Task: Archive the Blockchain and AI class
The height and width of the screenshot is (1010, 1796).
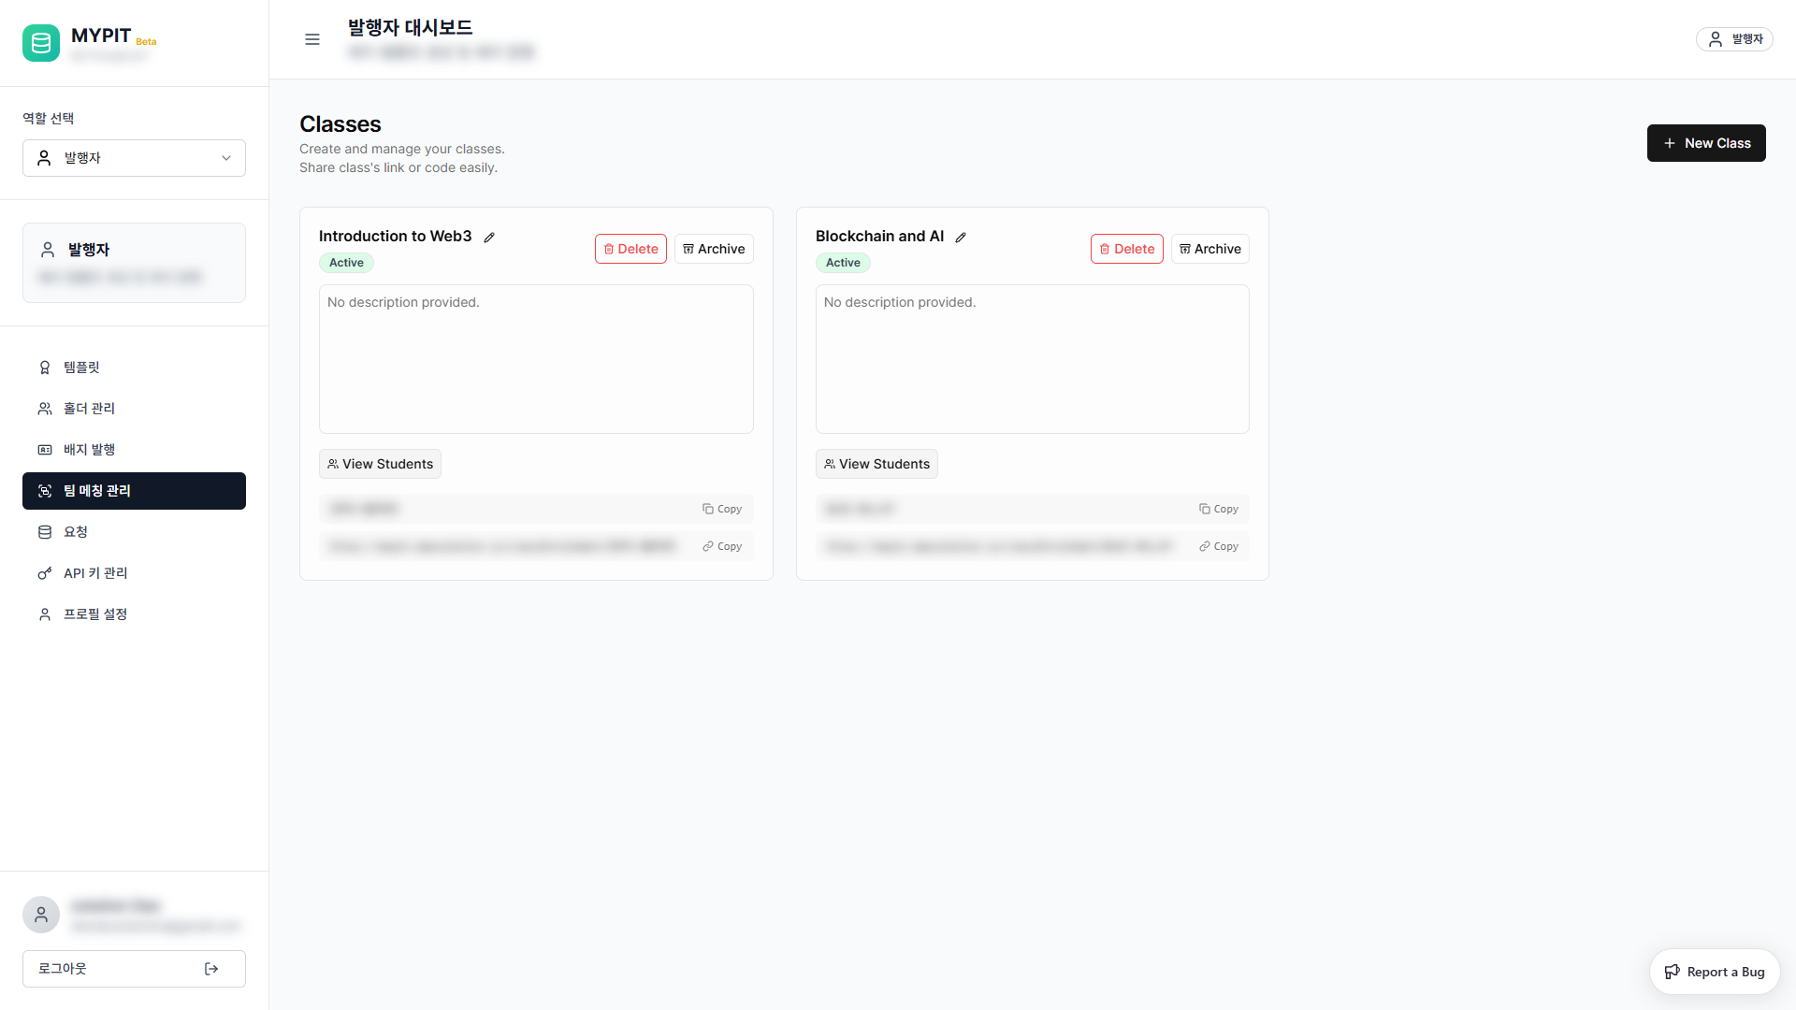Action: click(x=1209, y=249)
